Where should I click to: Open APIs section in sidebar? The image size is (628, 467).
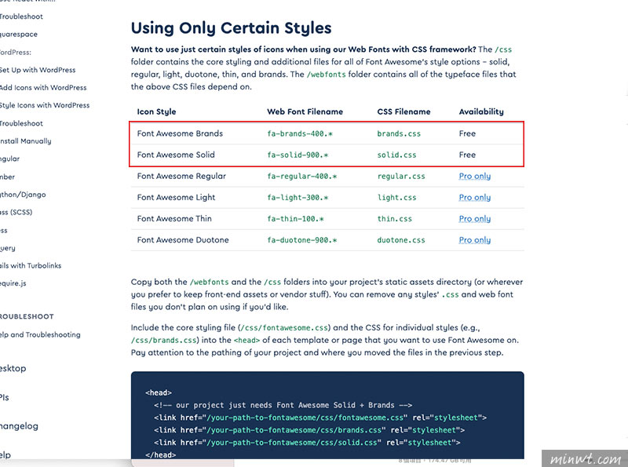(5, 397)
